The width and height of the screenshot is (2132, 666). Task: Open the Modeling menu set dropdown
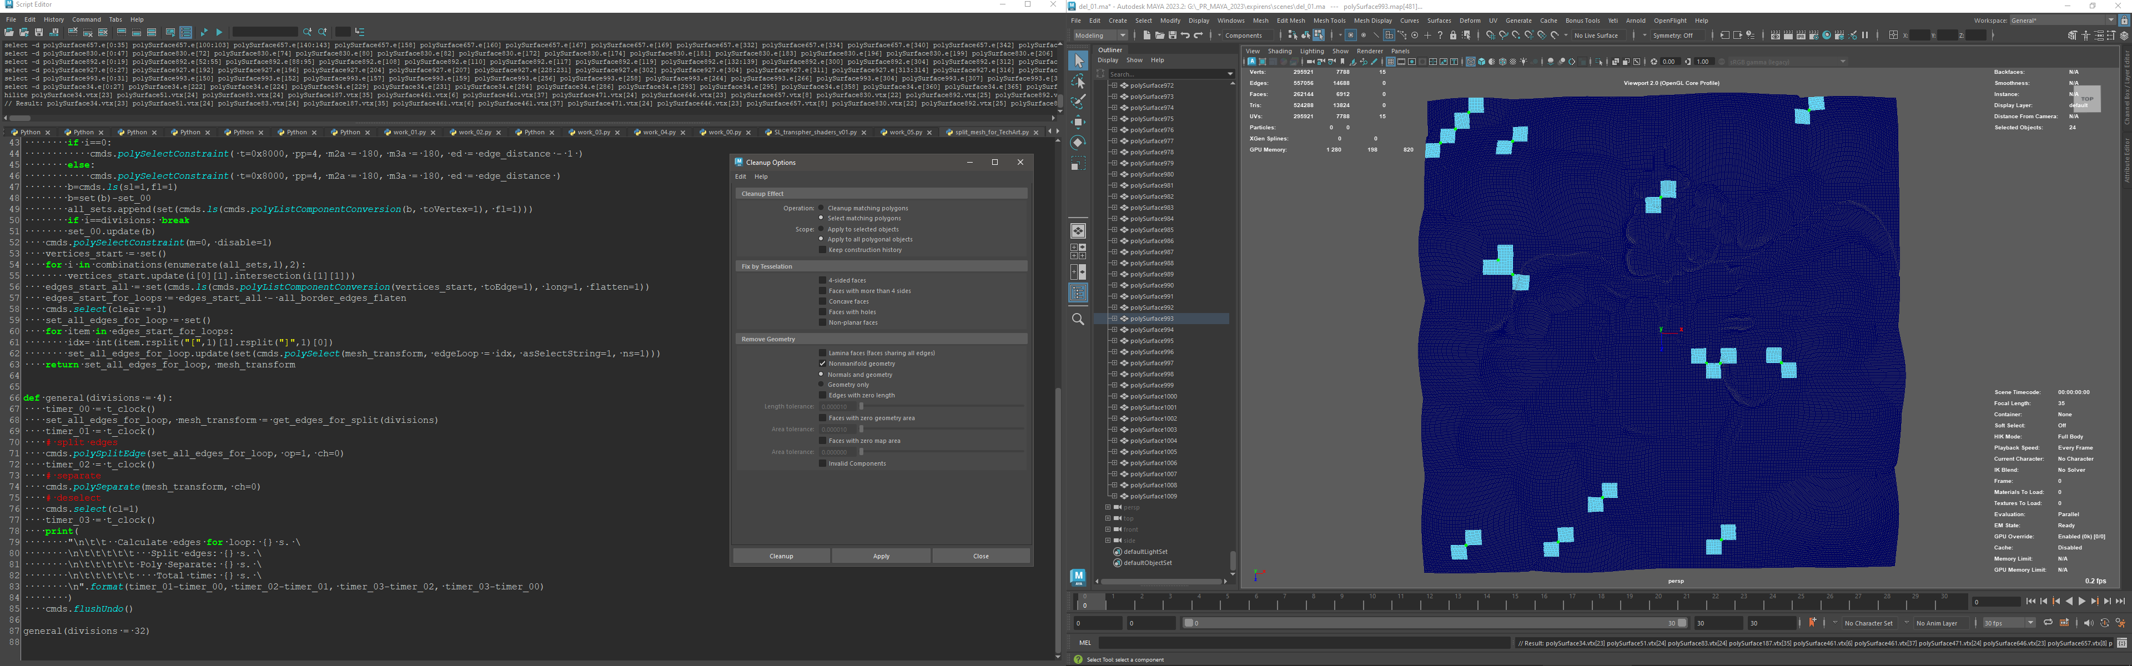click(1101, 36)
